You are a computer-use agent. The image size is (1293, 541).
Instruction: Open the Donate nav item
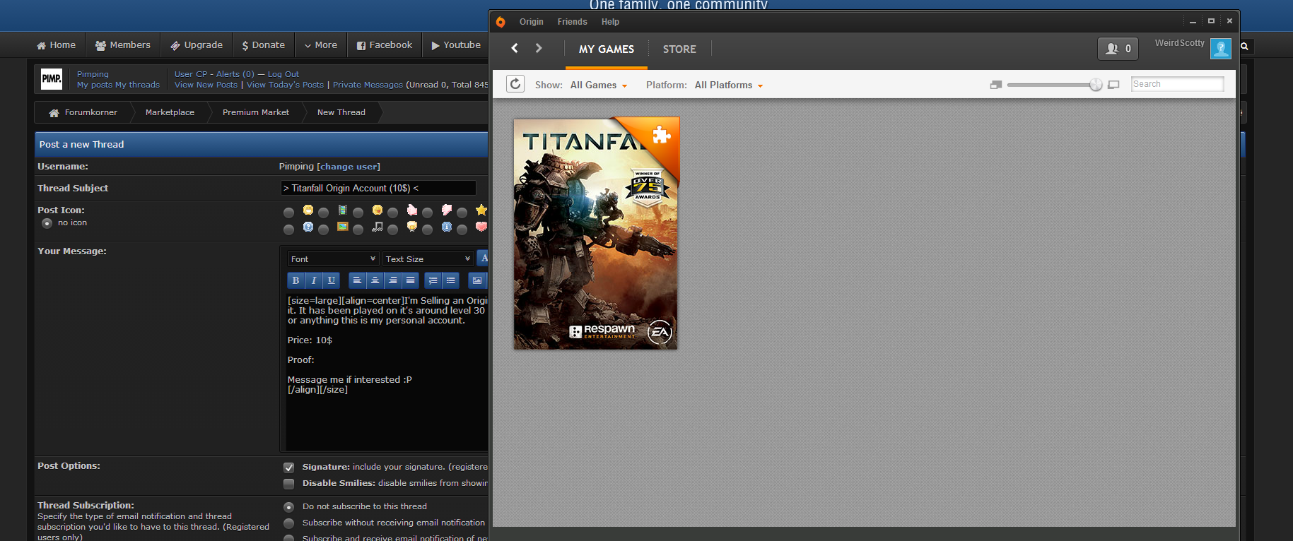pos(264,44)
